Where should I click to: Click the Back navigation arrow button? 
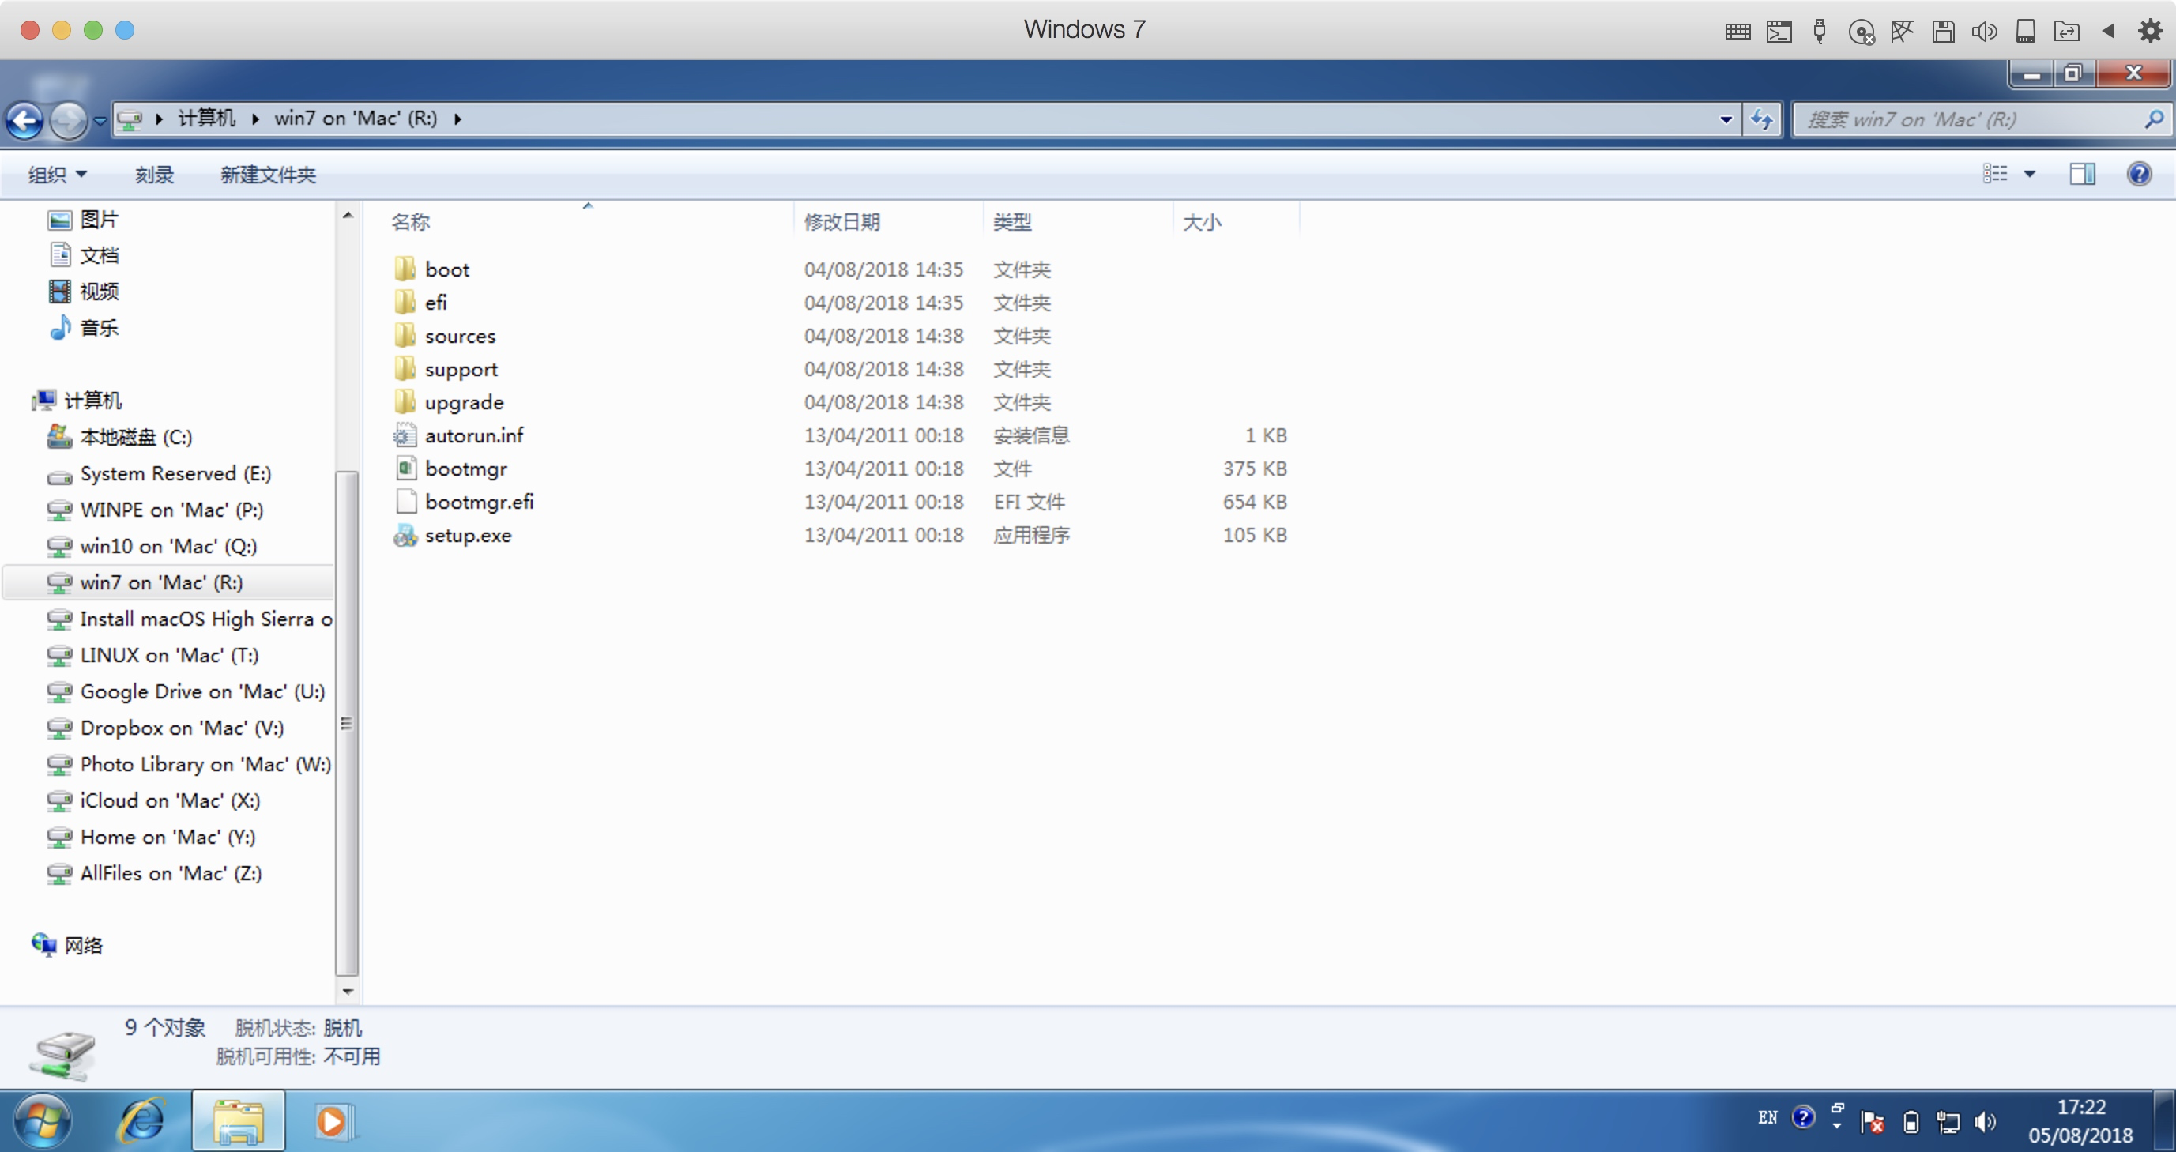(25, 120)
